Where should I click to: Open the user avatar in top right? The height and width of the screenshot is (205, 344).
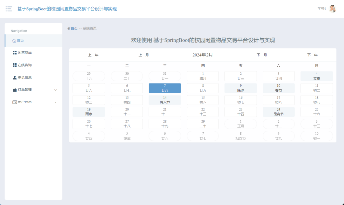click(332, 9)
